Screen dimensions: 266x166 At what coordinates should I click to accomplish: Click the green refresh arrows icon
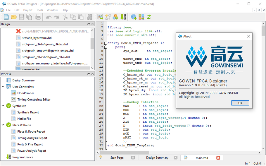(x=149, y=17)
